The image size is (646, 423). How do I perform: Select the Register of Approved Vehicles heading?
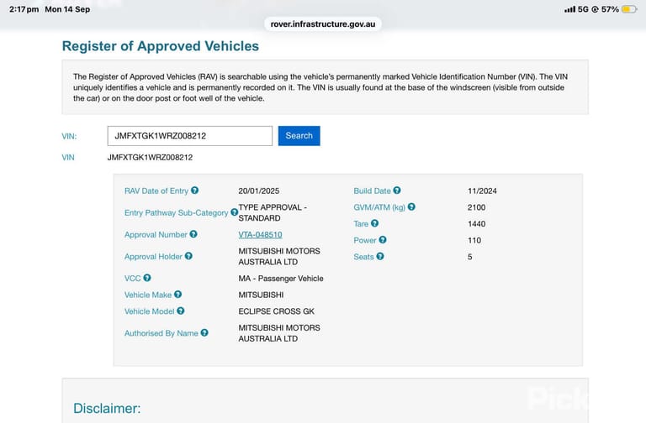tap(161, 46)
